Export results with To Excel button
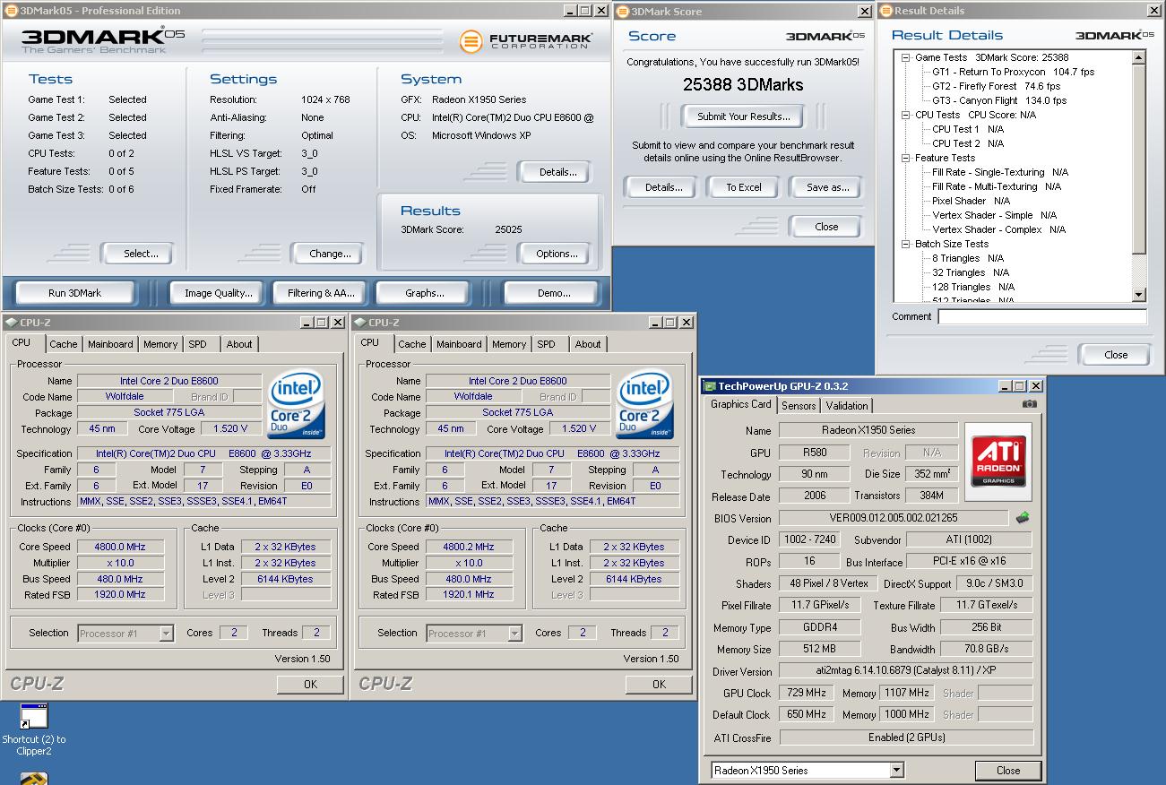This screenshot has width=1166, height=785. coord(744,187)
